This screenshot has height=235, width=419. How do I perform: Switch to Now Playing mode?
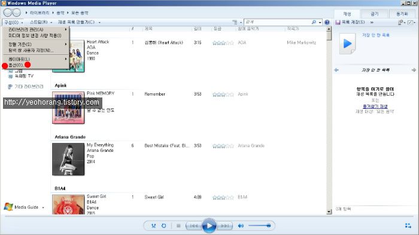pos(408,225)
